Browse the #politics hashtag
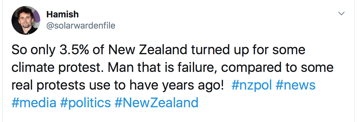Viewport: 357px width, 122px height. tap(85, 103)
